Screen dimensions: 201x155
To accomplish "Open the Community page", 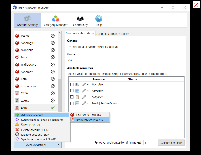I will (x=80, y=20).
